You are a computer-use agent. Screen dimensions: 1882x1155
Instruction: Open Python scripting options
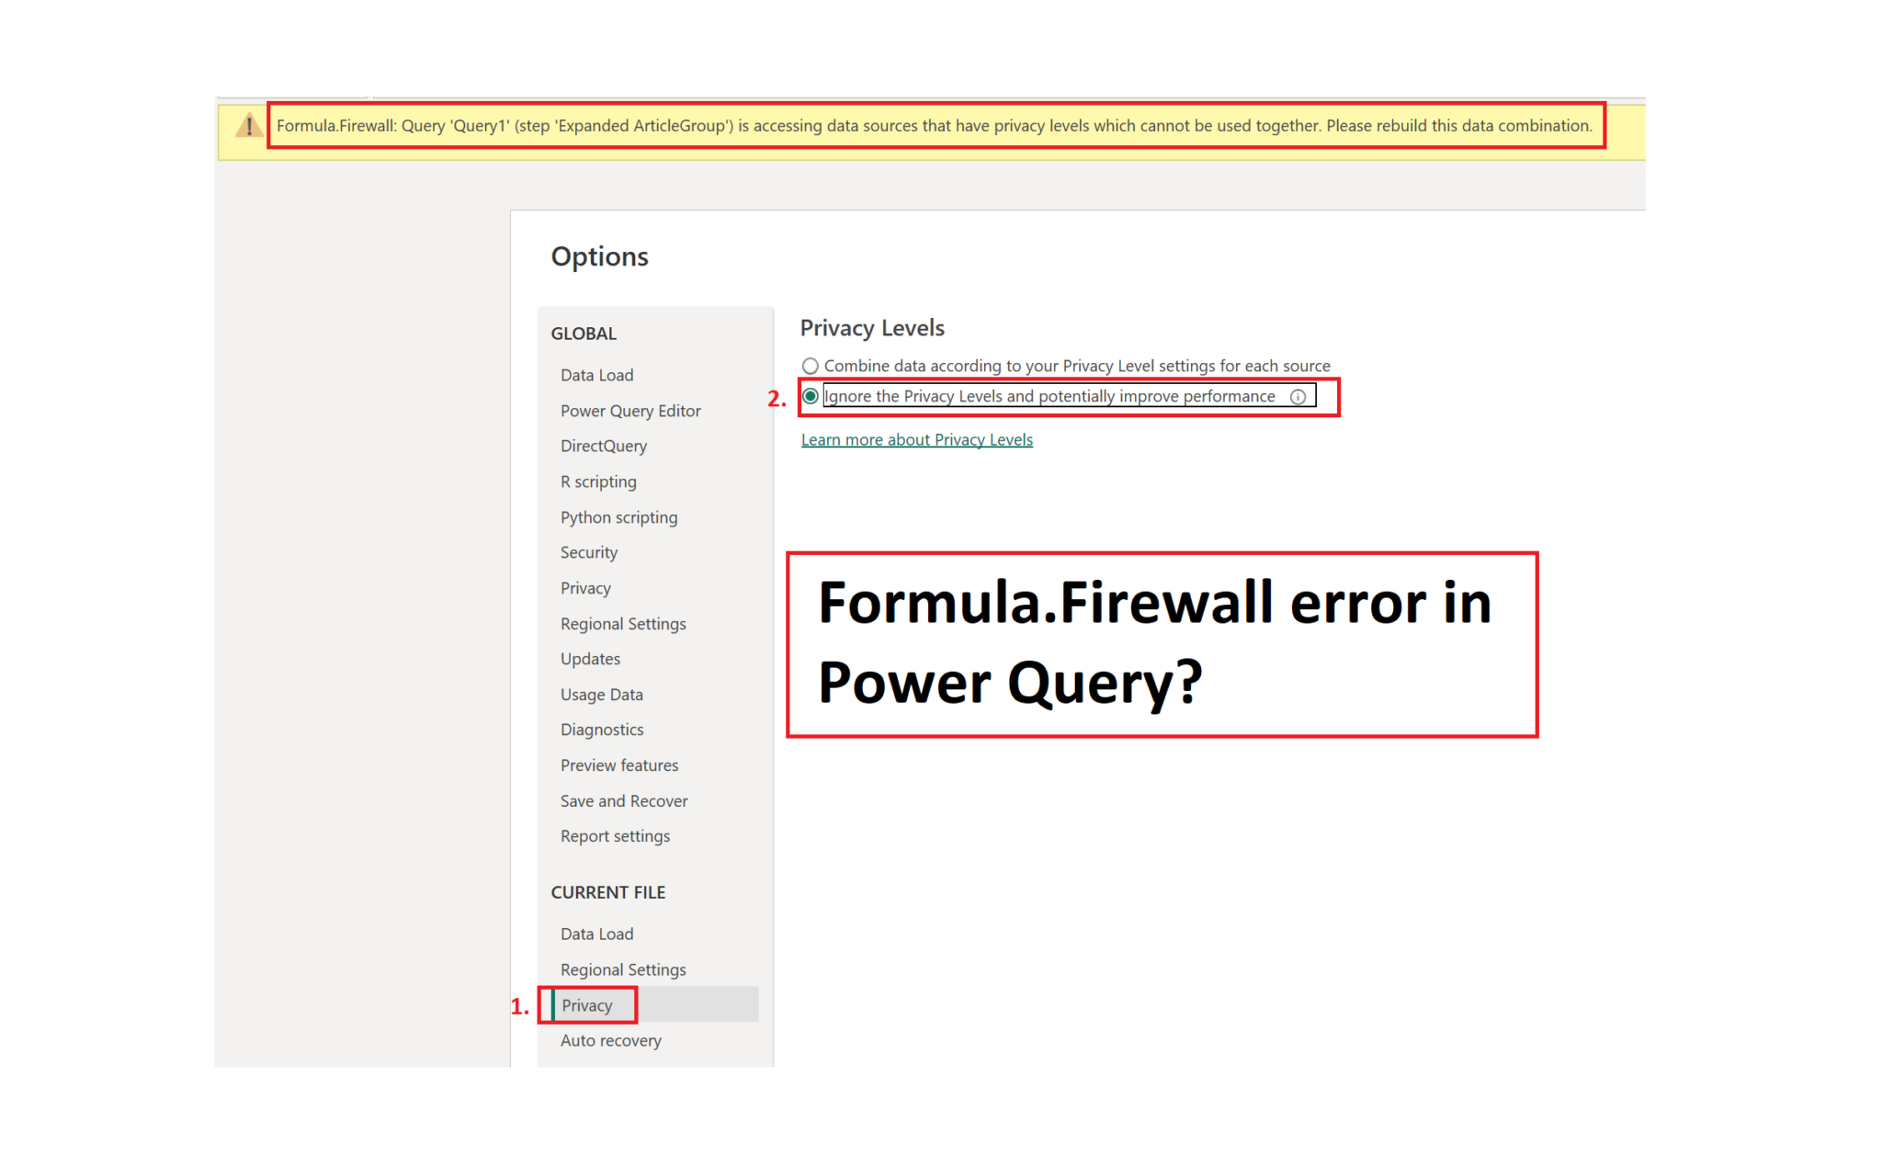pos(618,517)
